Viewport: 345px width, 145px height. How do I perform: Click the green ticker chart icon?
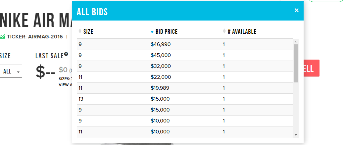[2, 36]
